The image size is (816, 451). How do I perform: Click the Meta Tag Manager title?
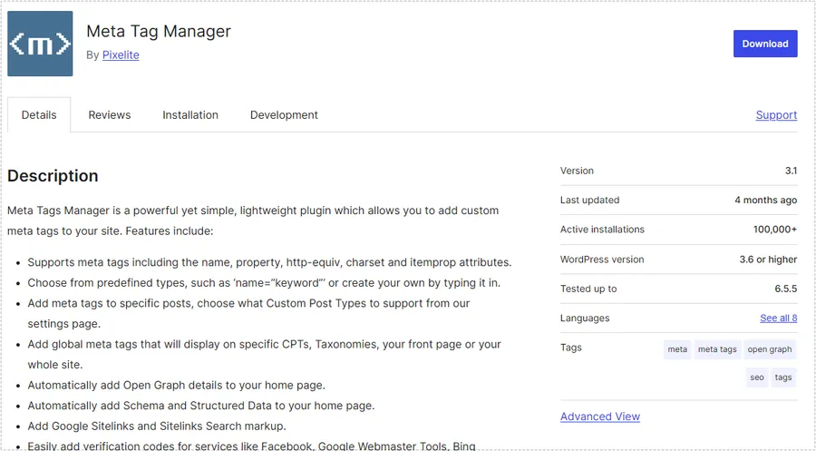tap(159, 31)
